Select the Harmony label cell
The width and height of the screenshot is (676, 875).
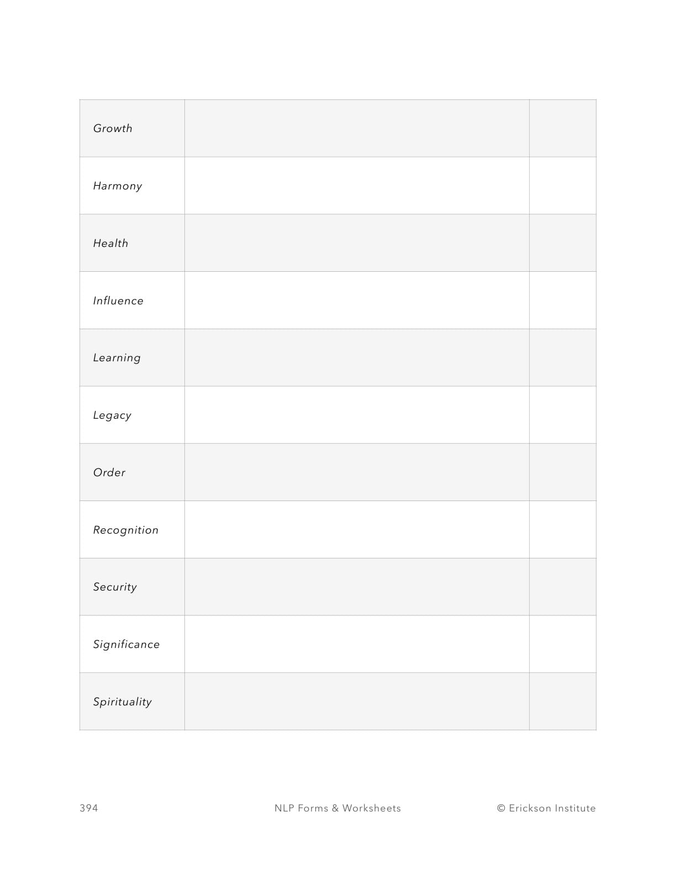(118, 186)
